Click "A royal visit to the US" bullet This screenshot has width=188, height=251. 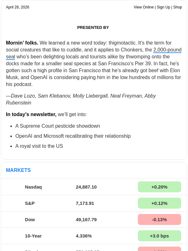39,146
